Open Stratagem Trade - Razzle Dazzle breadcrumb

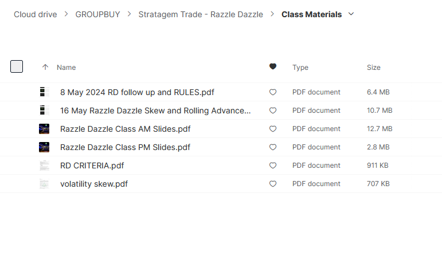pyautogui.click(x=201, y=14)
